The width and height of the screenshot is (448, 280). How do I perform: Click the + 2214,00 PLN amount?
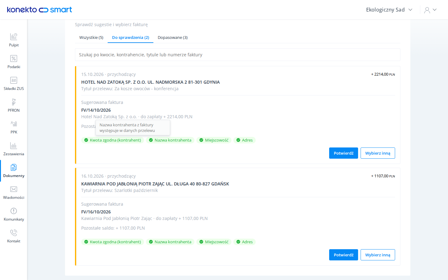tap(383, 74)
